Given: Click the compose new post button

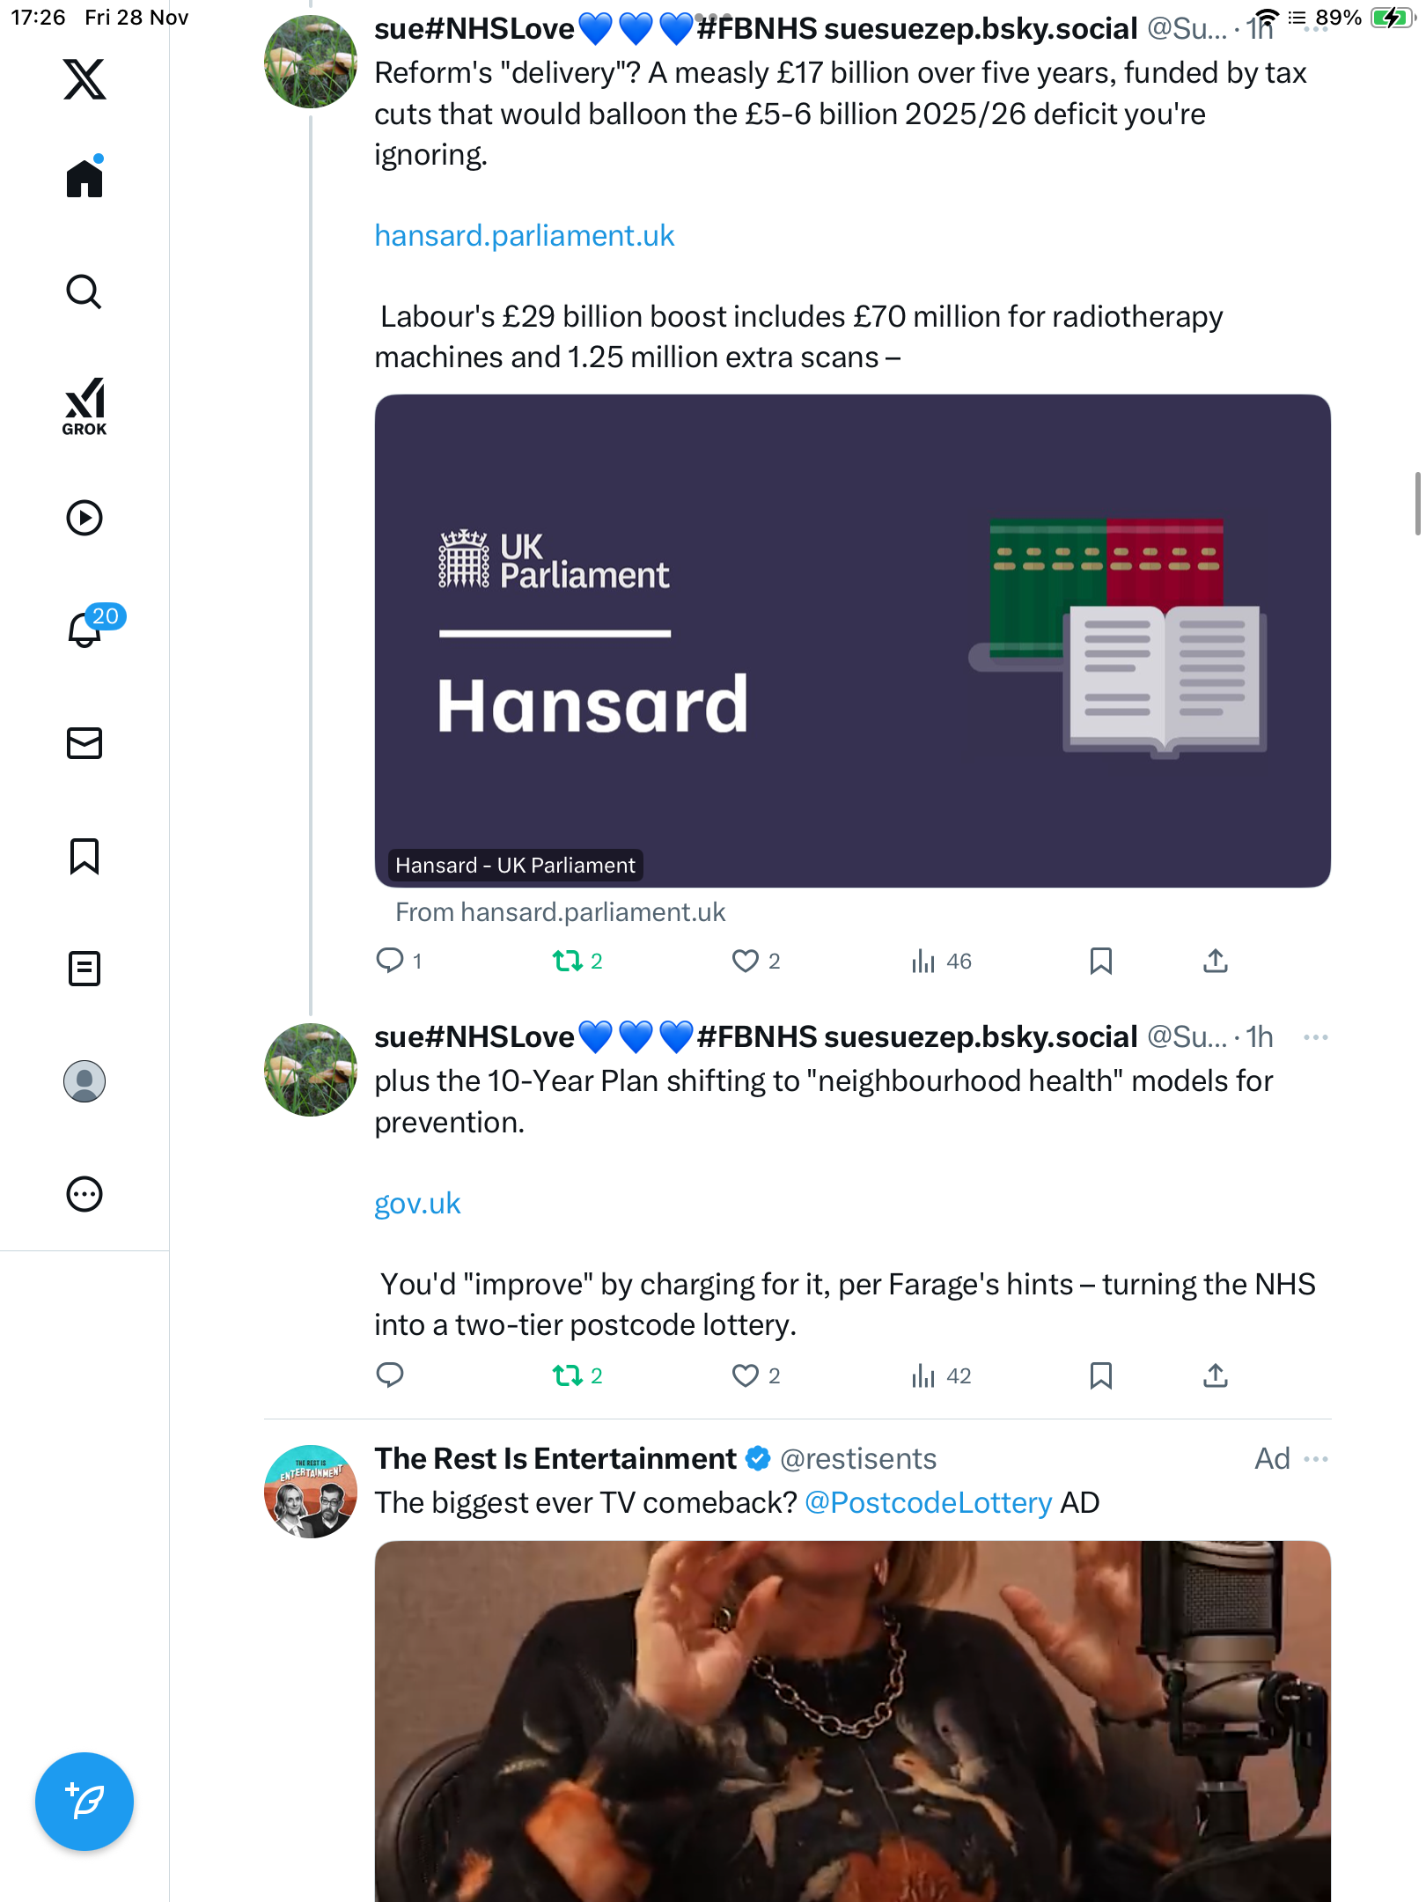Looking at the screenshot, I should click(x=85, y=1801).
